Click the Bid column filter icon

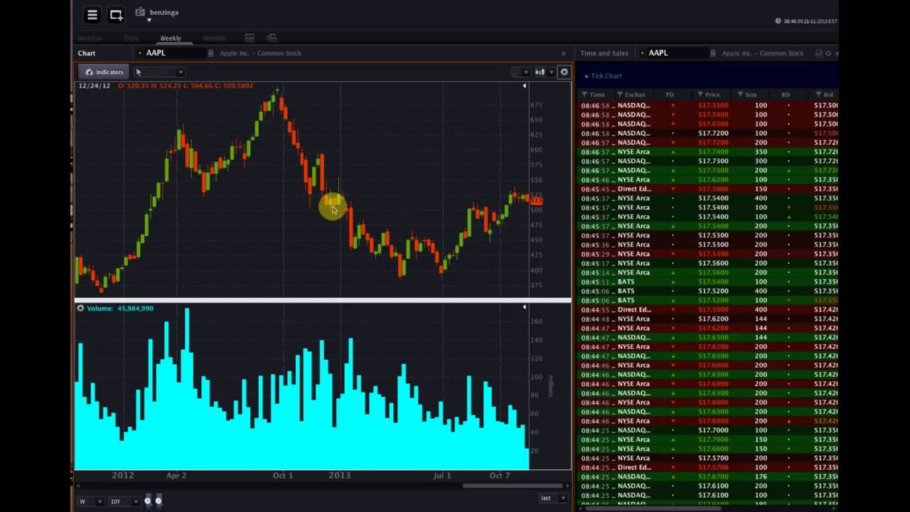[x=819, y=95]
